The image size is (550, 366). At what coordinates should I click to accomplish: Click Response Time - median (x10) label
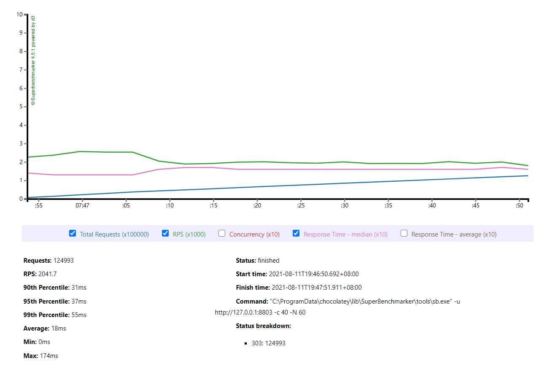345,234
